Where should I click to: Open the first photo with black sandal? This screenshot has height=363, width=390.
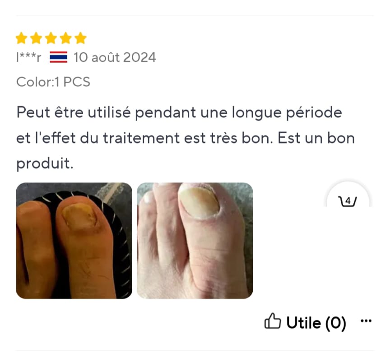tap(74, 241)
